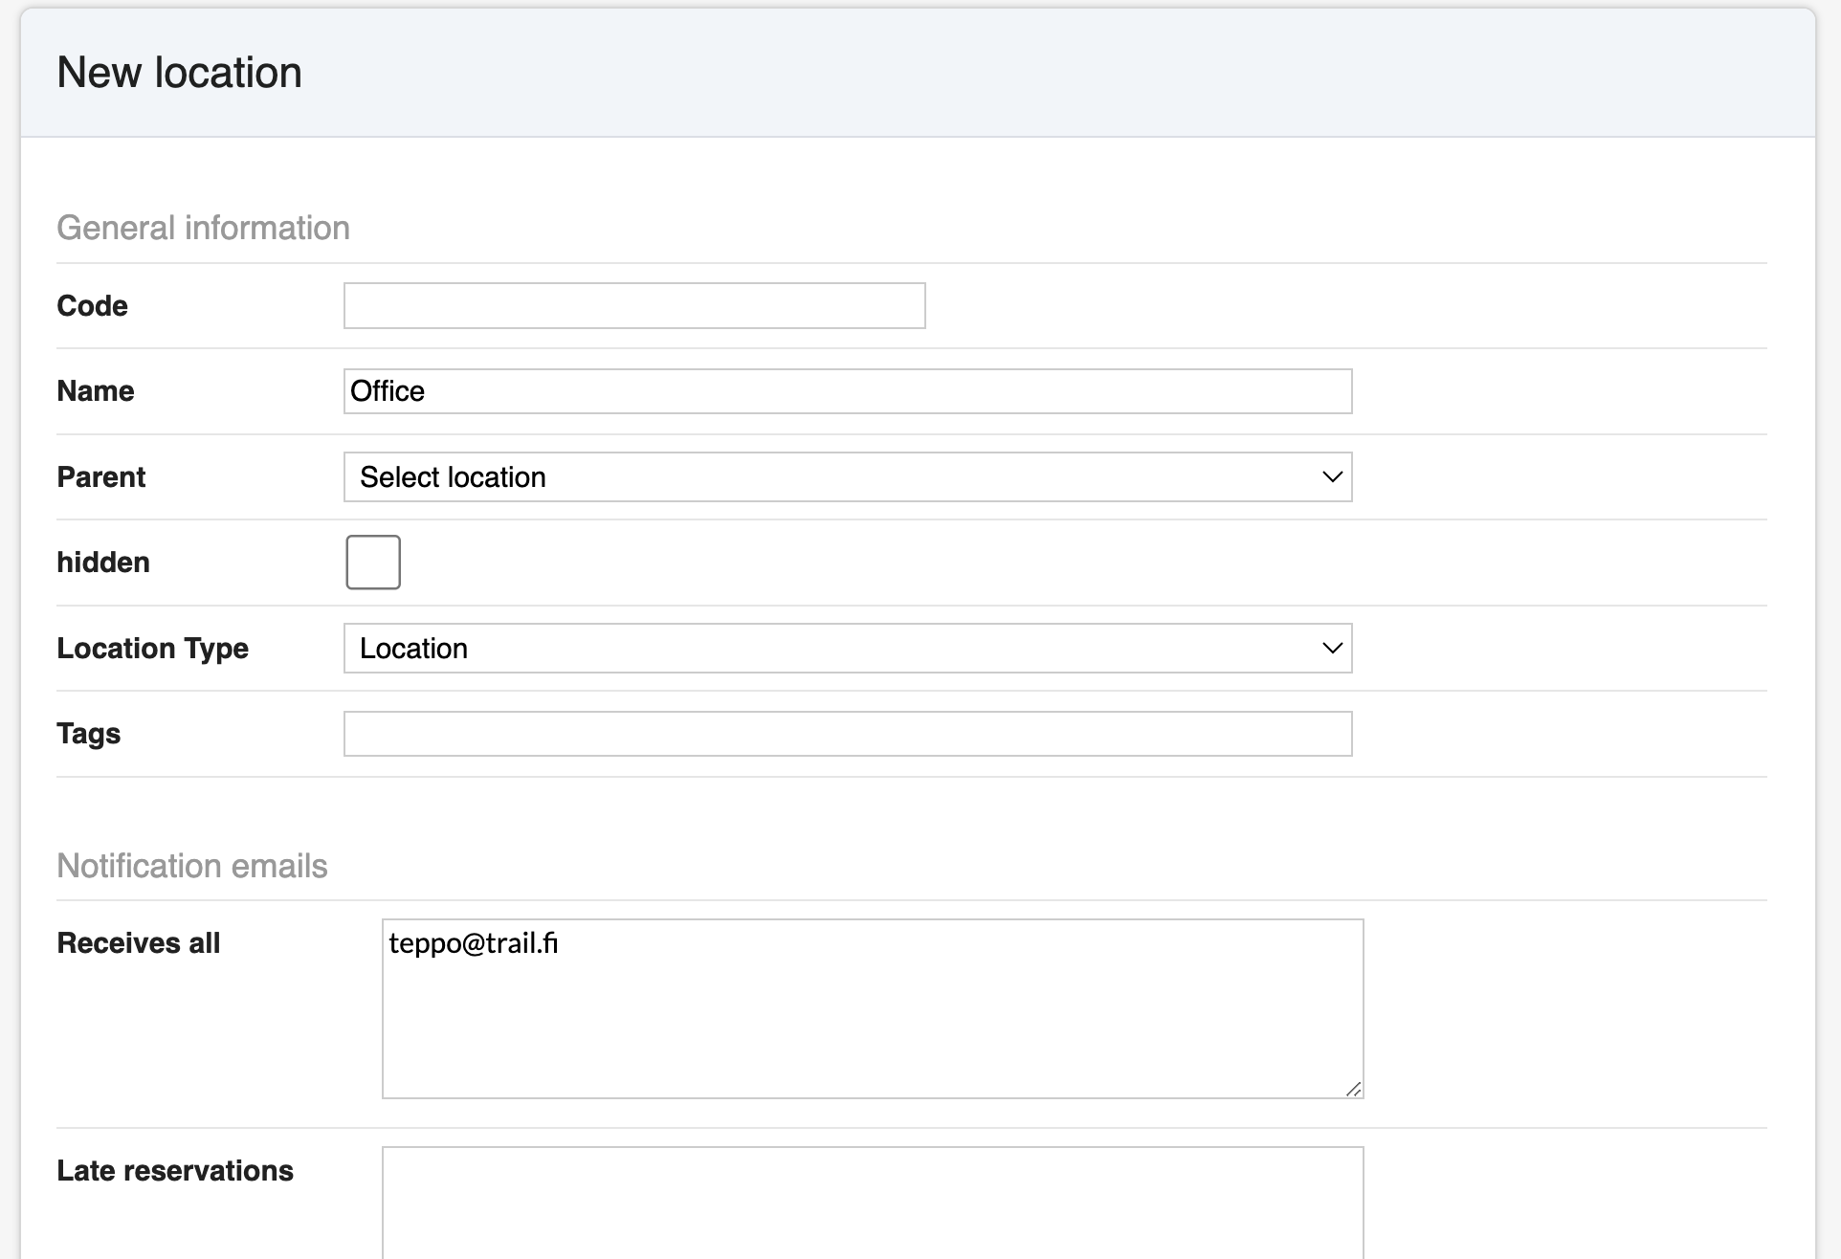Click the Late reservations textarea
This screenshot has height=1259, width=1841.
(872, 1203)
